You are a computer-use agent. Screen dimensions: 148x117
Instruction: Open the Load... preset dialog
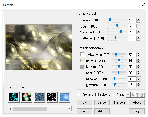84,111
